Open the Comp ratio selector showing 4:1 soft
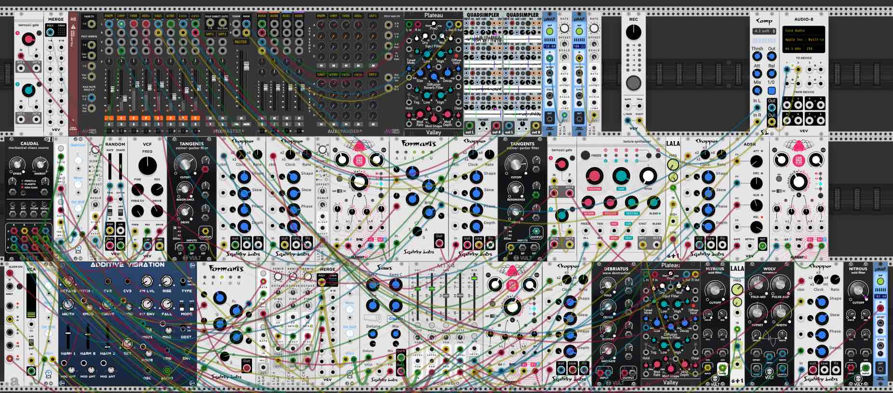This screenshot has height=393, width=893. click(x=764, y=31)
